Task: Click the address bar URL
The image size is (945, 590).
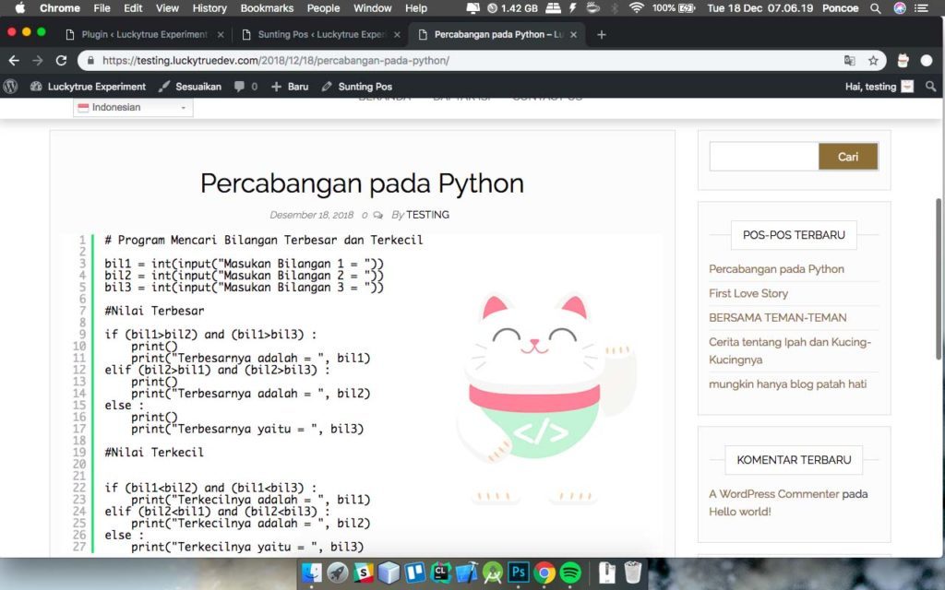Action: (x=275, y=60)
